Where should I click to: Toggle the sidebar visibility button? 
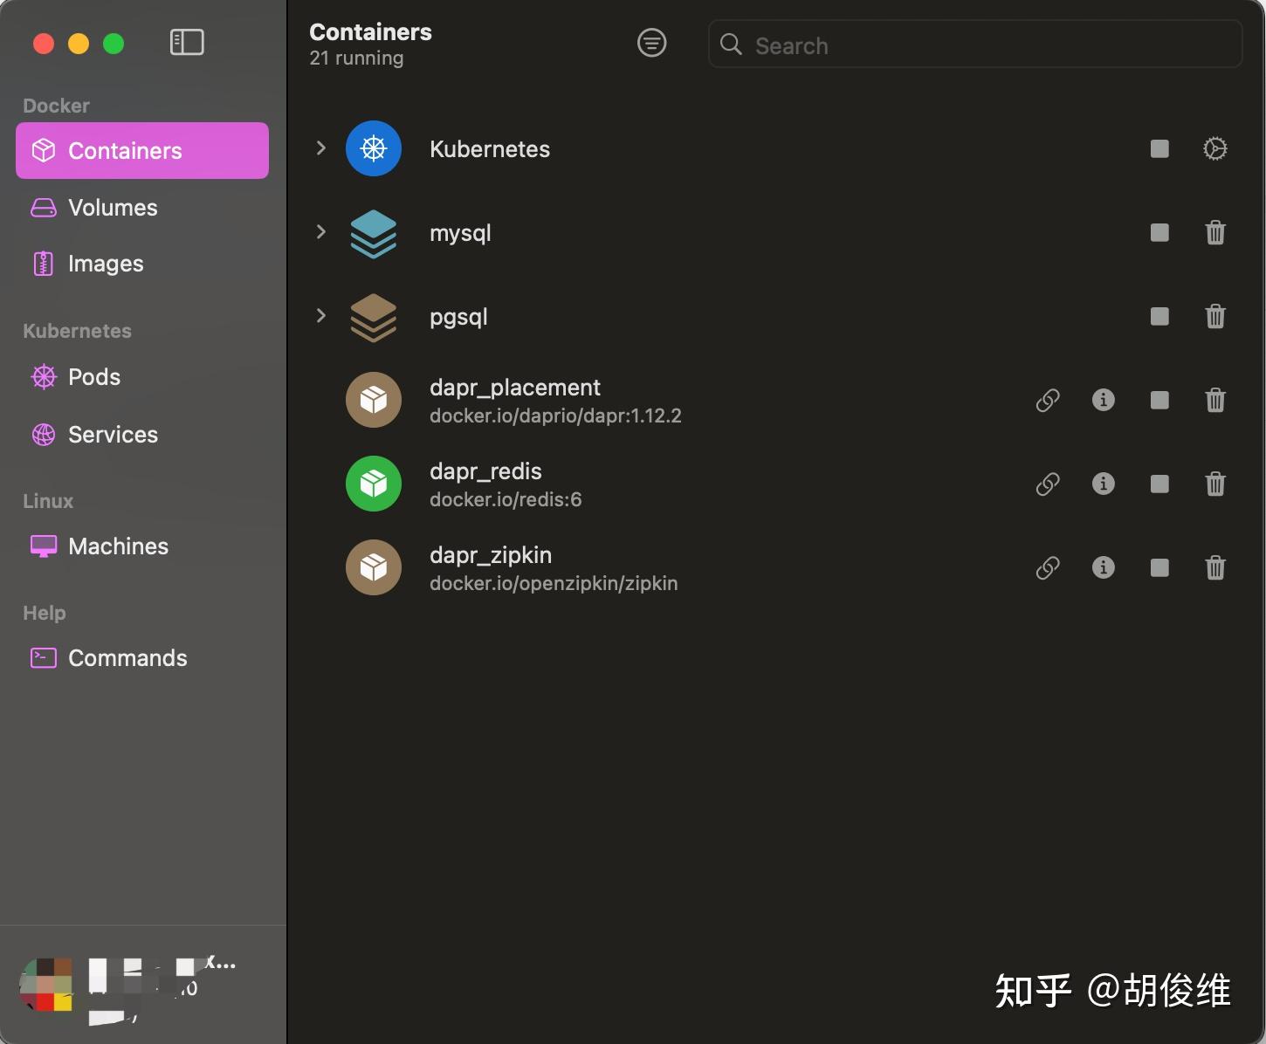pos(187,41)
